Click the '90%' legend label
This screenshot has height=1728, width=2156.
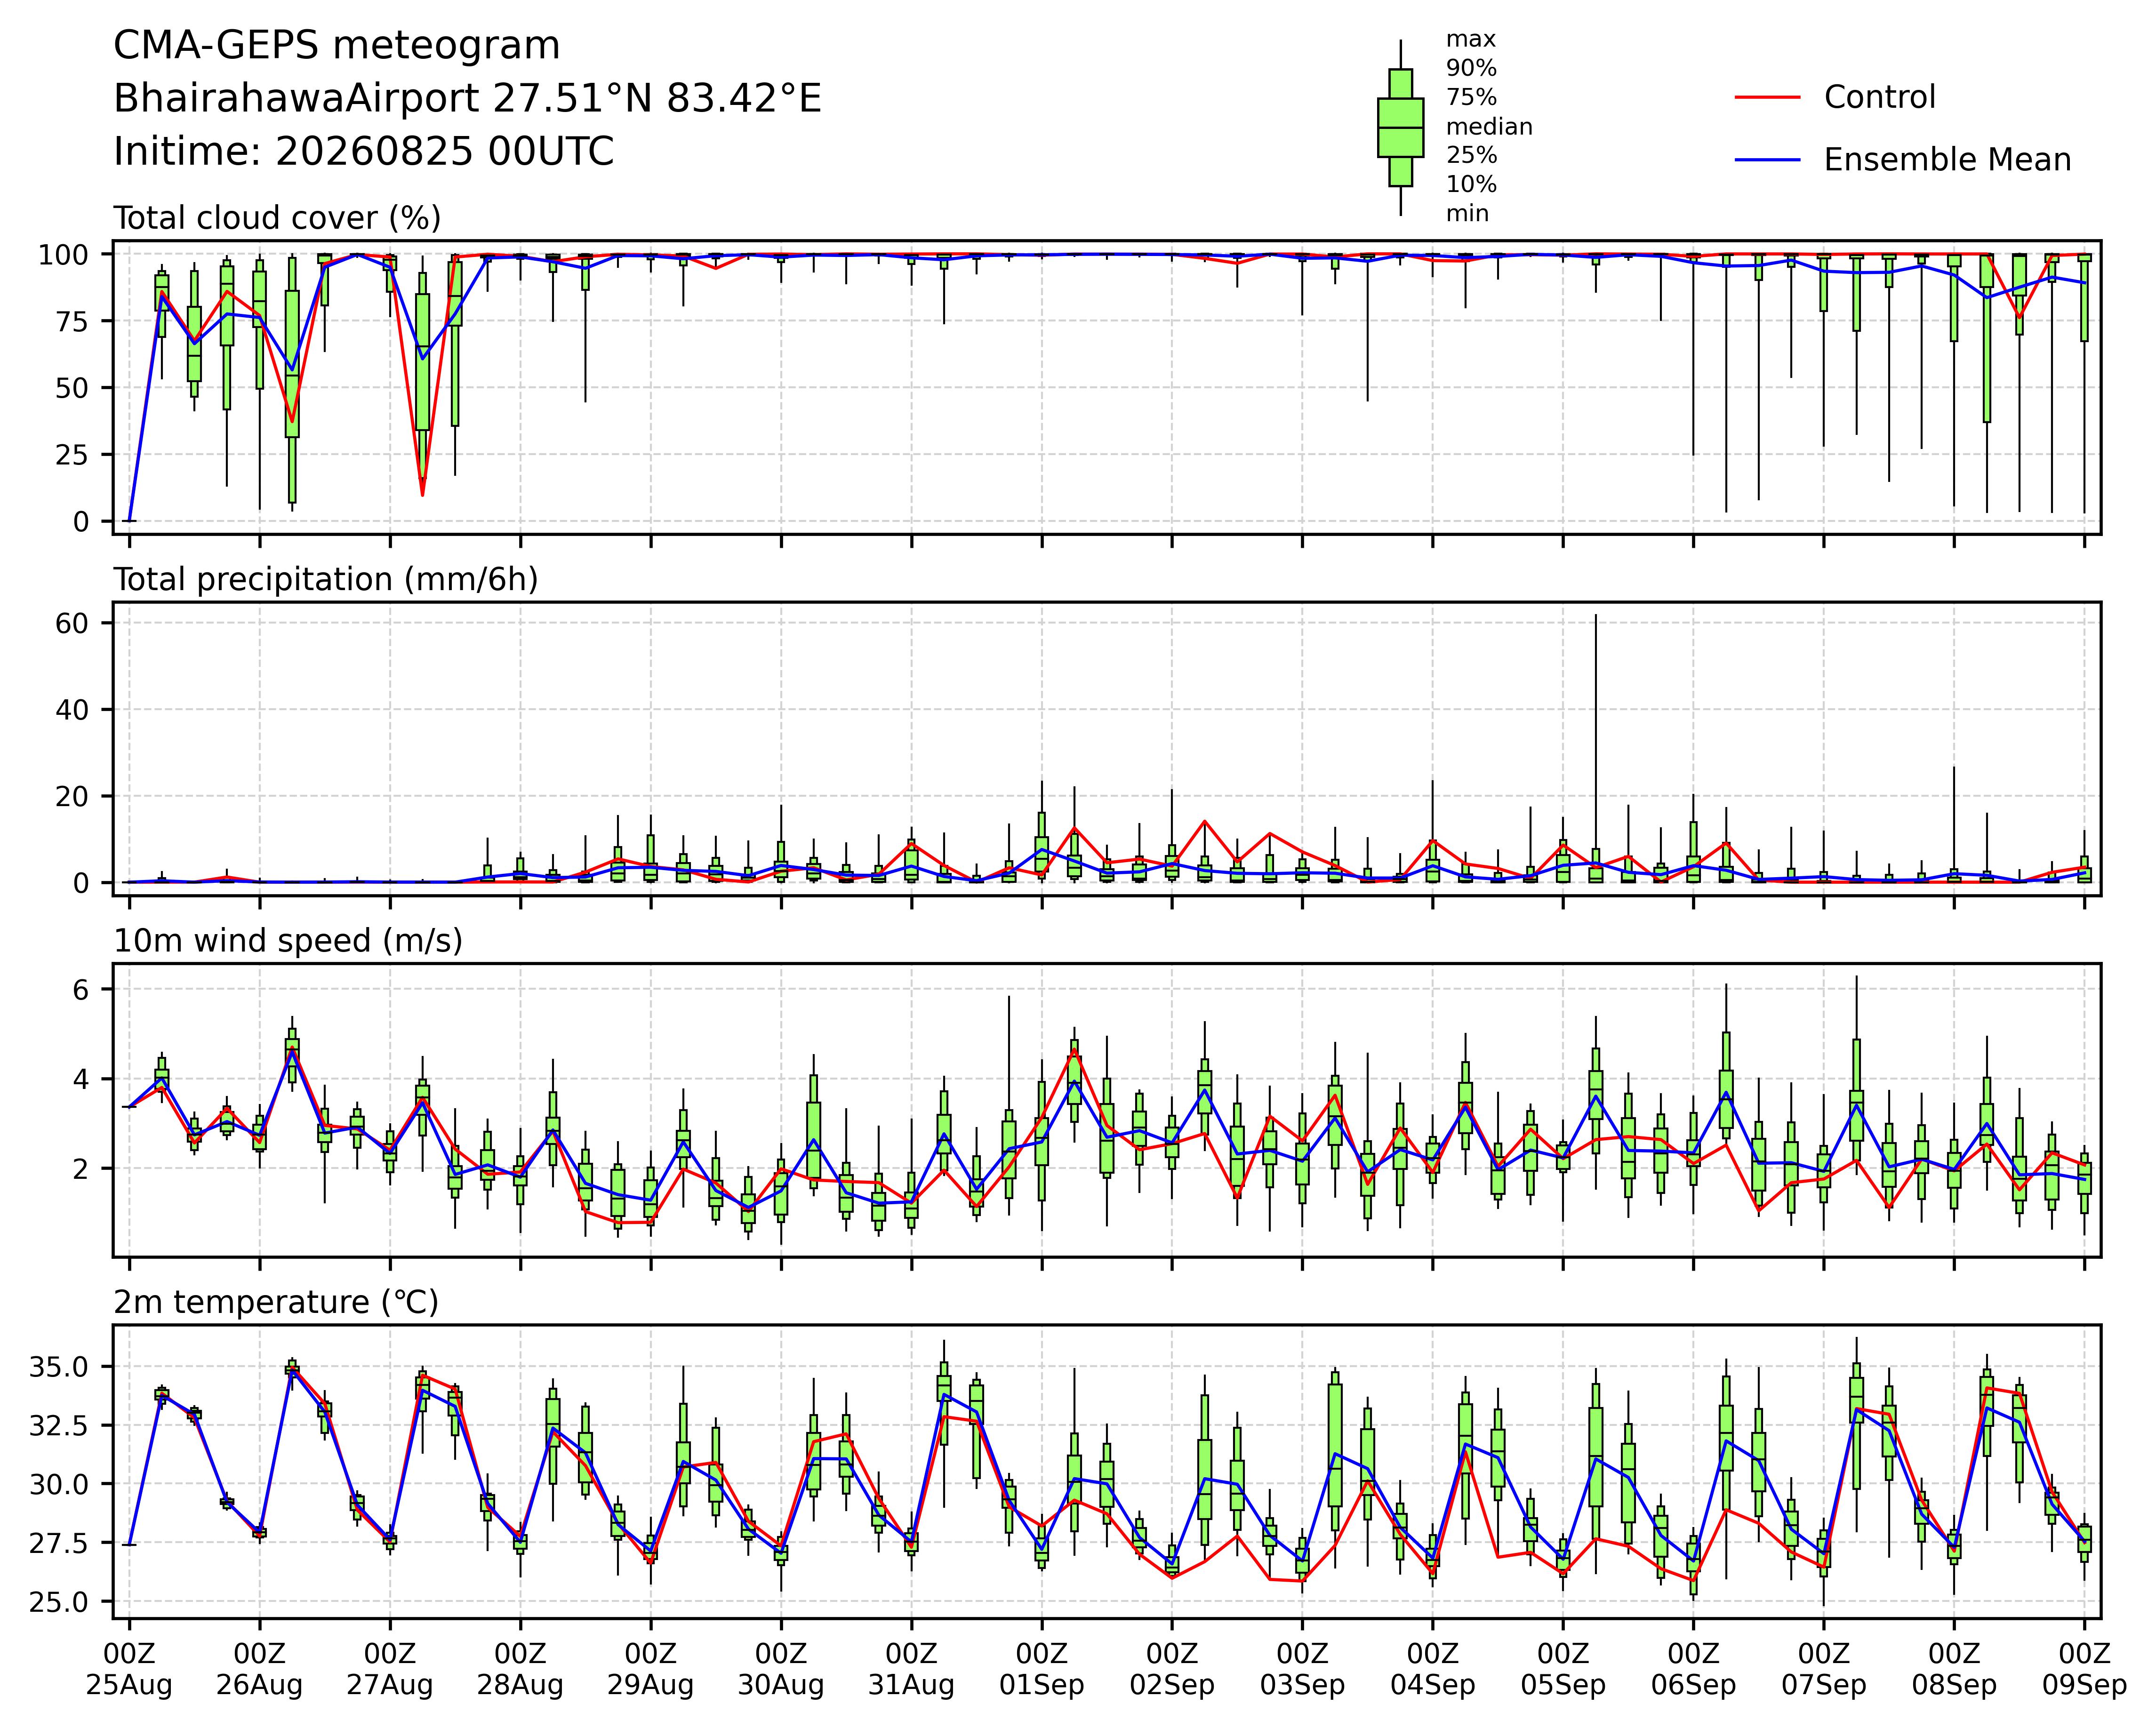coord(1471,68)
